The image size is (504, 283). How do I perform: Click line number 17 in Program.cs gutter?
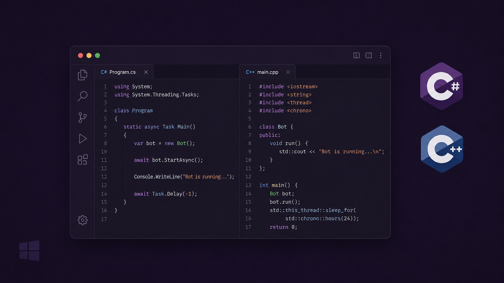[104, 219]
